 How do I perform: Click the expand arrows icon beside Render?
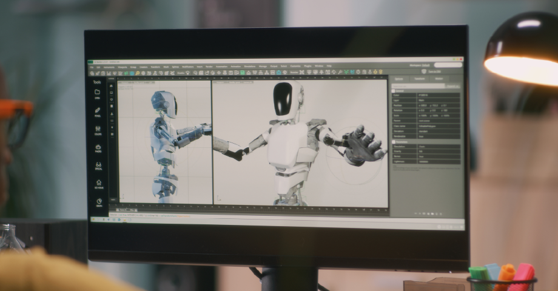(x=302, y=72)
